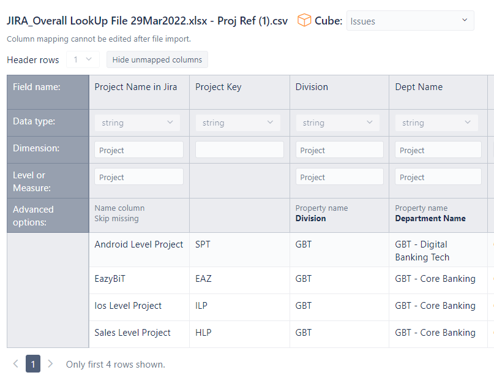Open the Header rows dropdown

coord(83,59)
